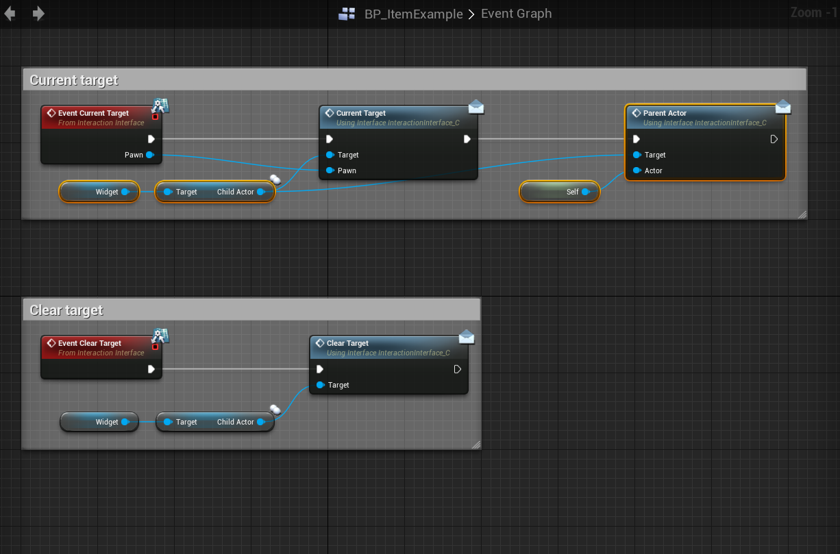Click the back navigation arrow

(x=10, y=14)
